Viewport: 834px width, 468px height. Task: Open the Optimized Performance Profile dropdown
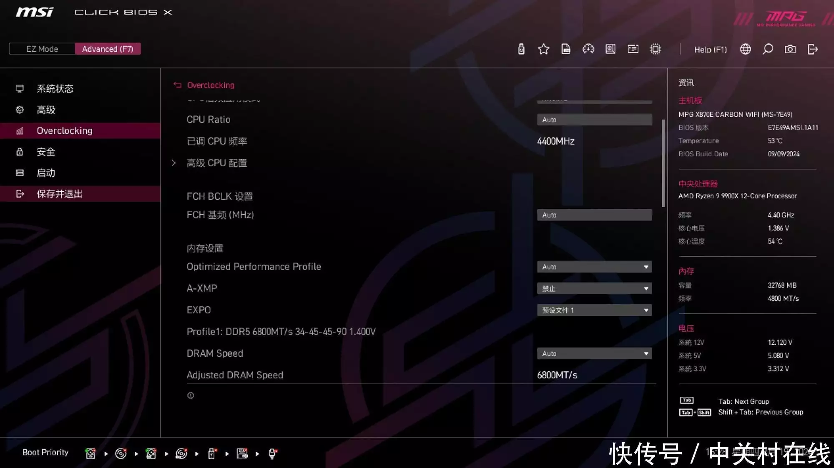coord(594,267)
